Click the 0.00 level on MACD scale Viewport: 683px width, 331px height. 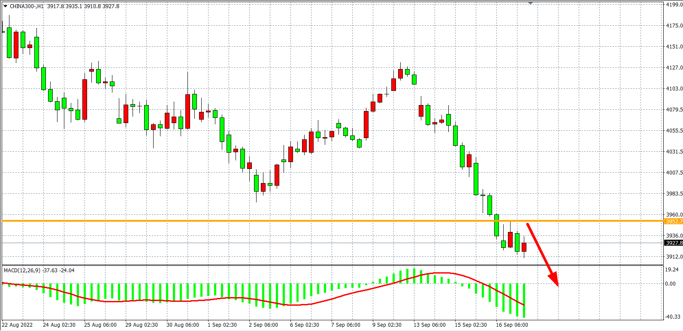[x=670, y=284]
